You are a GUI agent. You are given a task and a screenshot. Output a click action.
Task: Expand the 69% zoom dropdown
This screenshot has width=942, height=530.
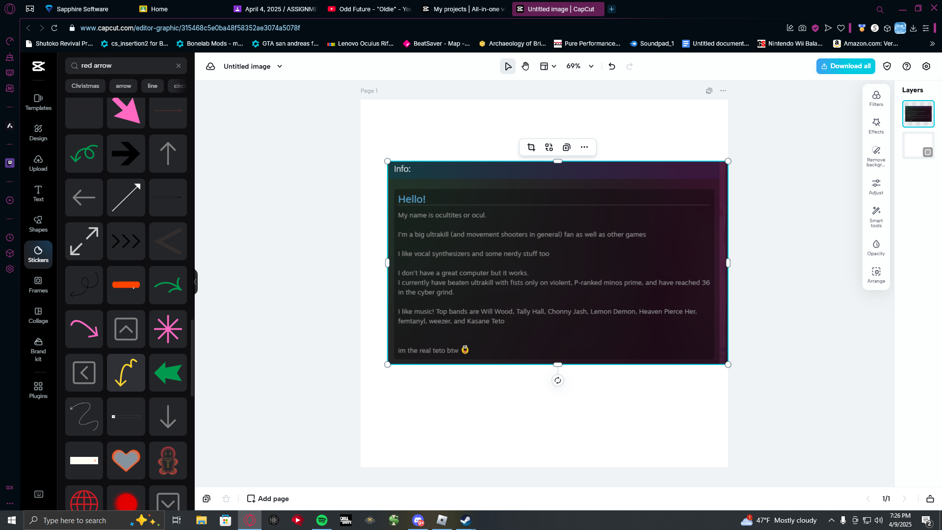[x=591, y=66]
